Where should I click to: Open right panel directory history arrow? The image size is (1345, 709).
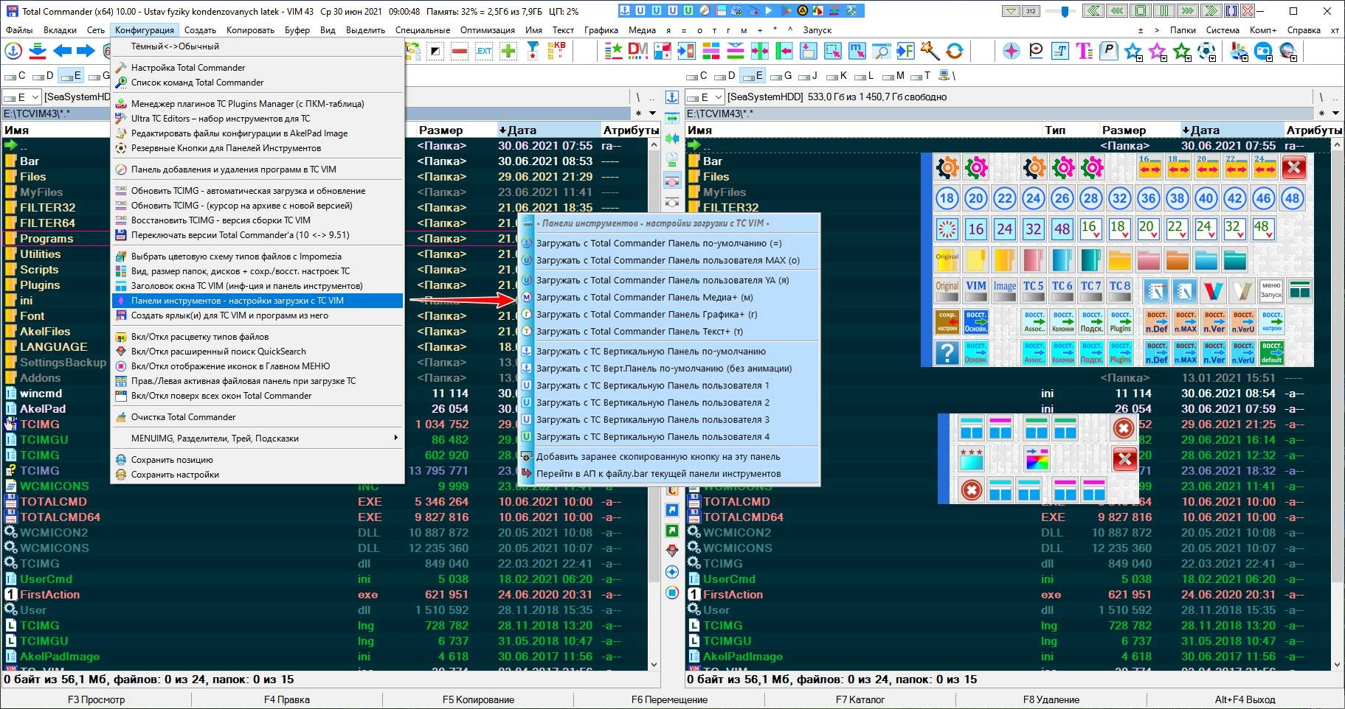(1335, 113)
